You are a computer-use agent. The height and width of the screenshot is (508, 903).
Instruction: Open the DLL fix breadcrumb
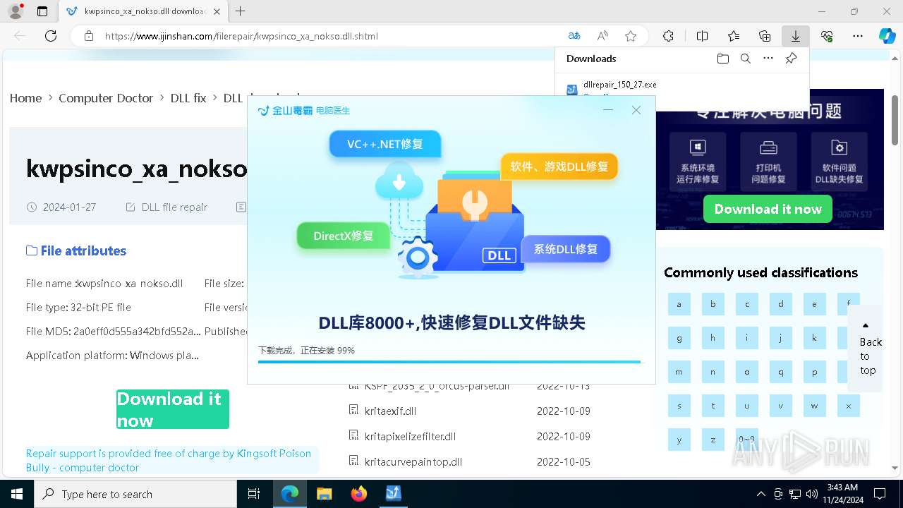click(x=188, y=98)
